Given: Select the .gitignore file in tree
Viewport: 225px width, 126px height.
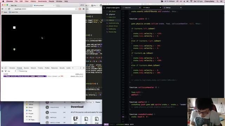Looking at the screenshot, I should [112, 14].
